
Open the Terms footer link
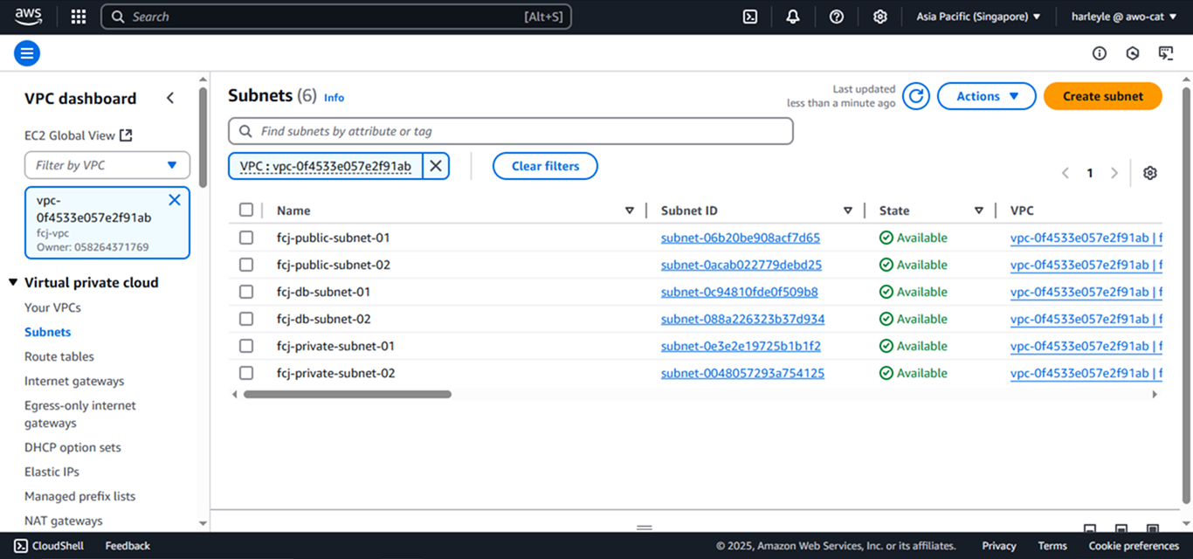point(1052,546)
